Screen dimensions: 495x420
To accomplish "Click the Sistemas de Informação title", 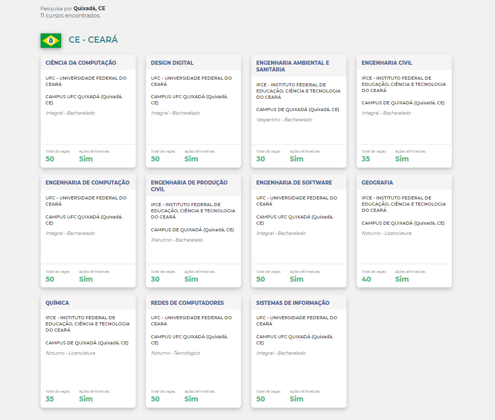I will coord(292,303).
